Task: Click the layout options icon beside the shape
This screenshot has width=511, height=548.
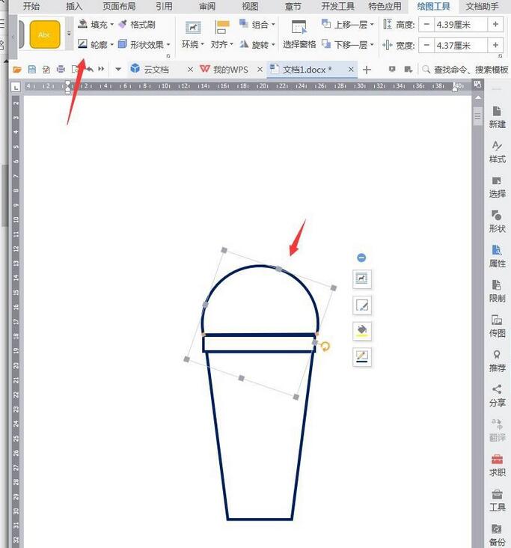Action: coord(362,279)
